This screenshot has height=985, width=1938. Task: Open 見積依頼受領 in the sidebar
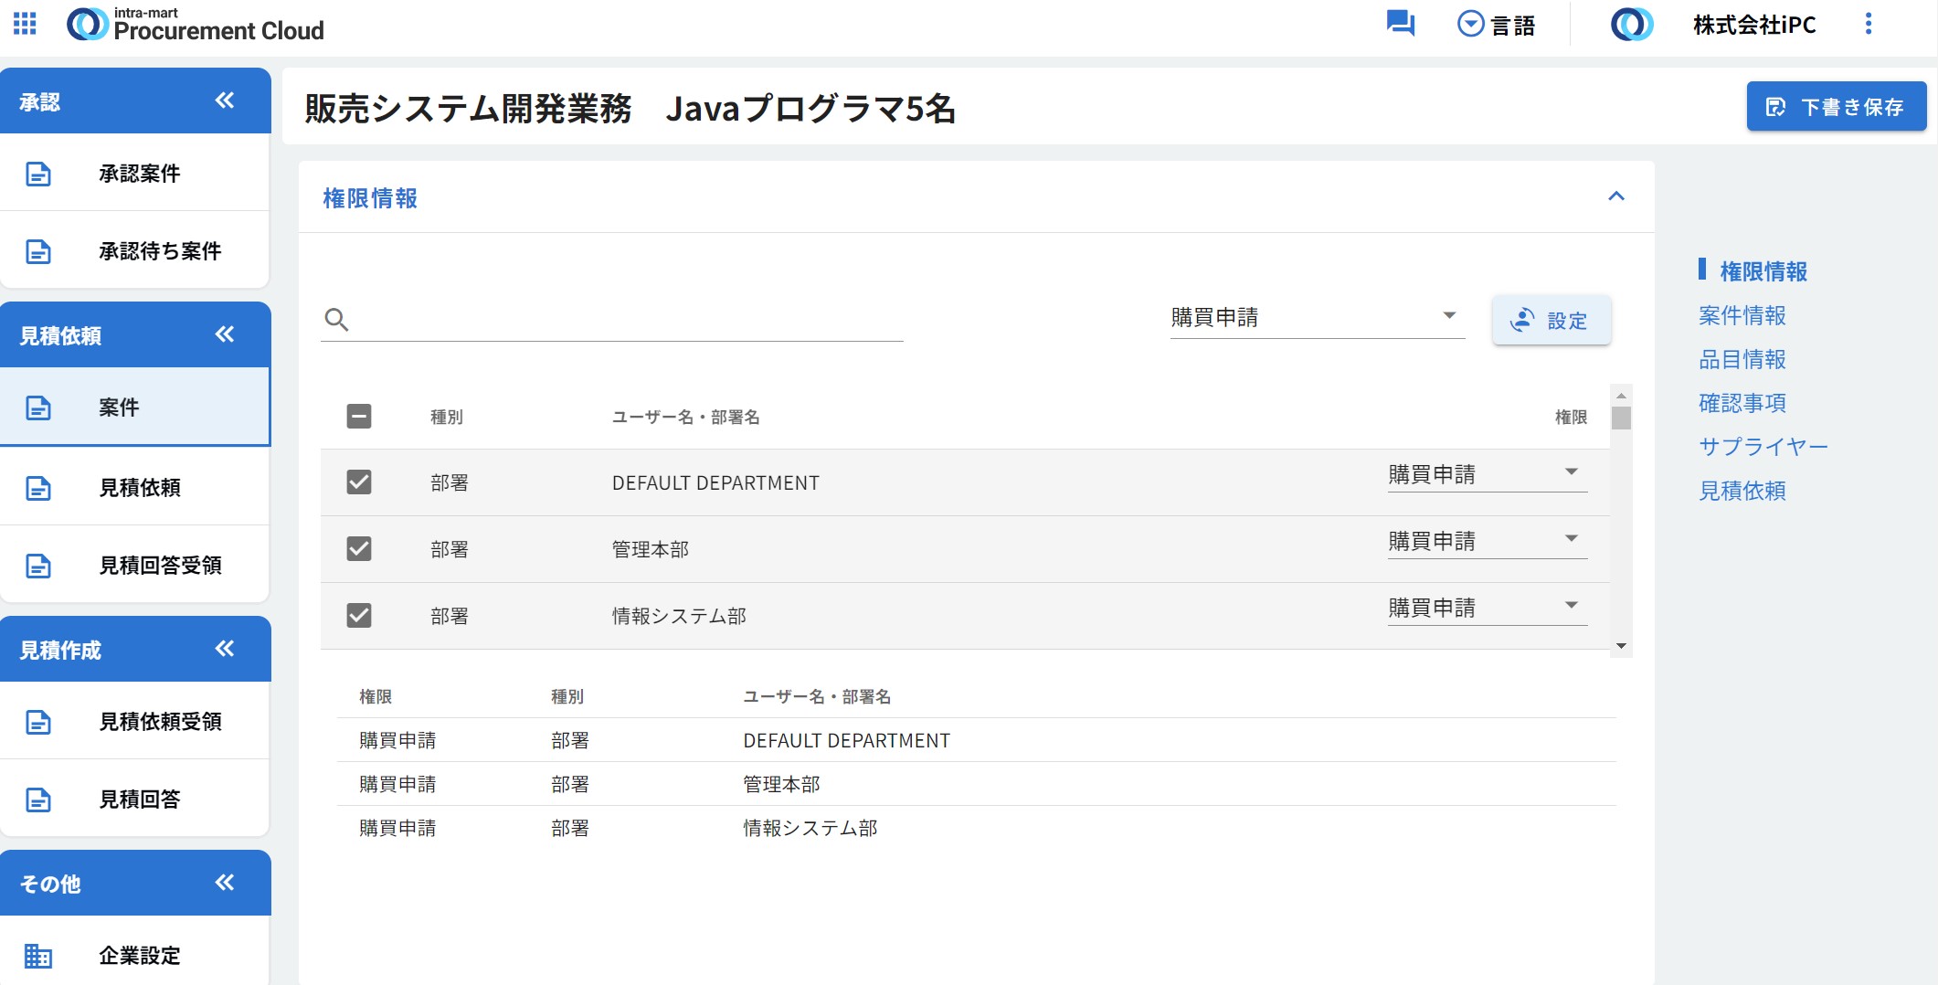(134, 721)
